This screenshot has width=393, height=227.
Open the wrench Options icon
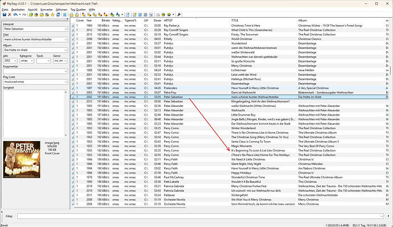[x=179, y=15]
